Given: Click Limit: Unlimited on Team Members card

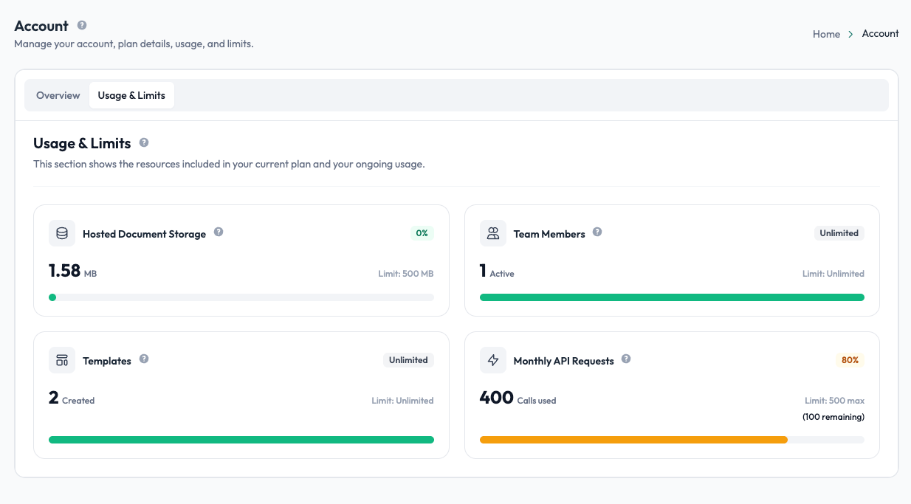Looking at the screenshot, I should click(833, 274).
